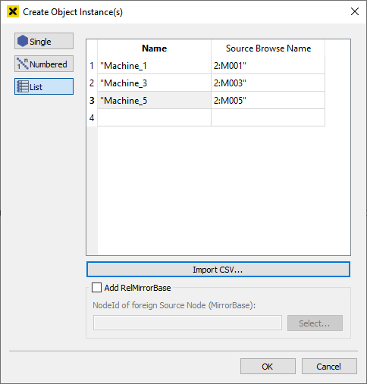Image resolution: width=367 pixels, height=384 pixels.
Task: Select the "Machine_1 name cell
Action: click(x=154, y=66)
